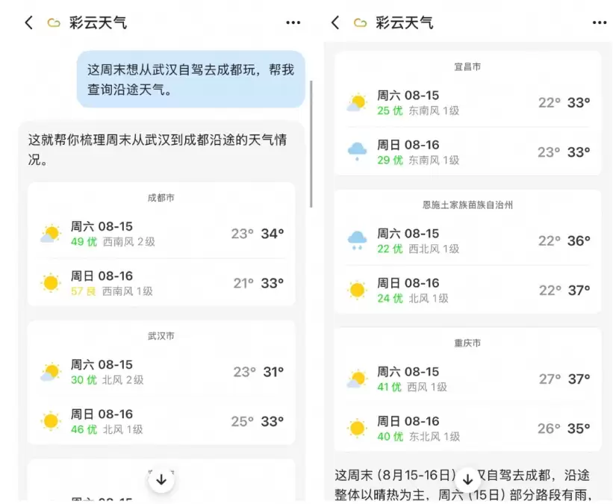Click 周六 08-15 in 武汉市 card

coord(102,364)
